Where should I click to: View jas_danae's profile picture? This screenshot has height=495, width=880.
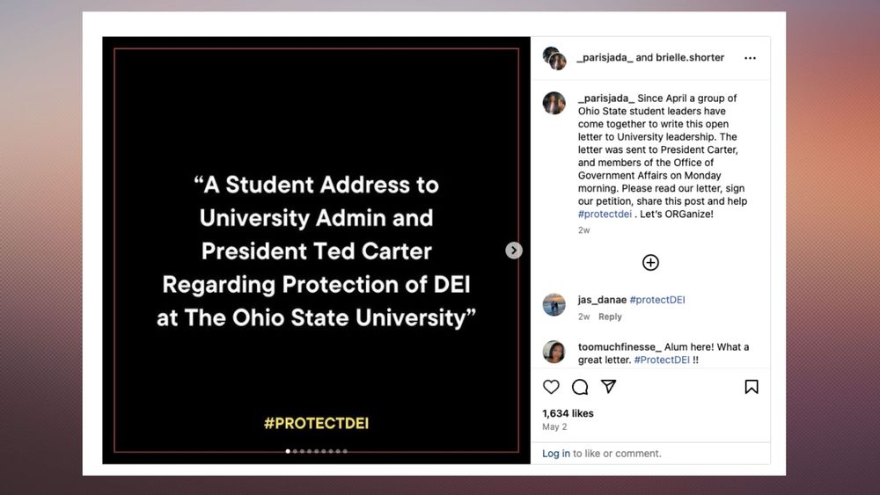(x=554, y=304)
